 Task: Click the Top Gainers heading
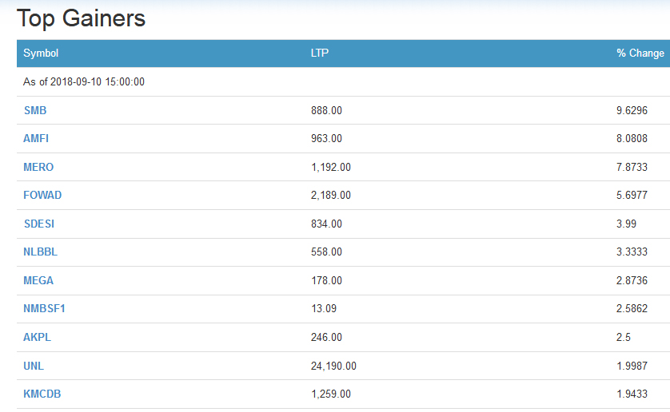pyautogui.click(x=81, y=18)
